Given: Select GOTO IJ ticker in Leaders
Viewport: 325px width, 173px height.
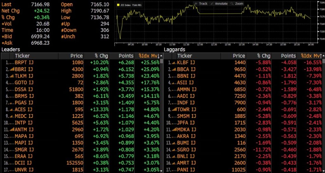Looking at the screenshot, I should [23, 83].
